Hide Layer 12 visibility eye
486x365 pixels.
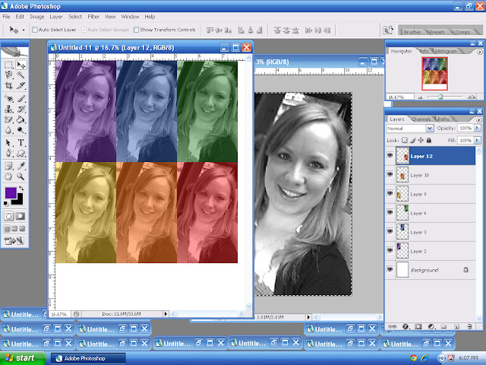pos(390,155)
